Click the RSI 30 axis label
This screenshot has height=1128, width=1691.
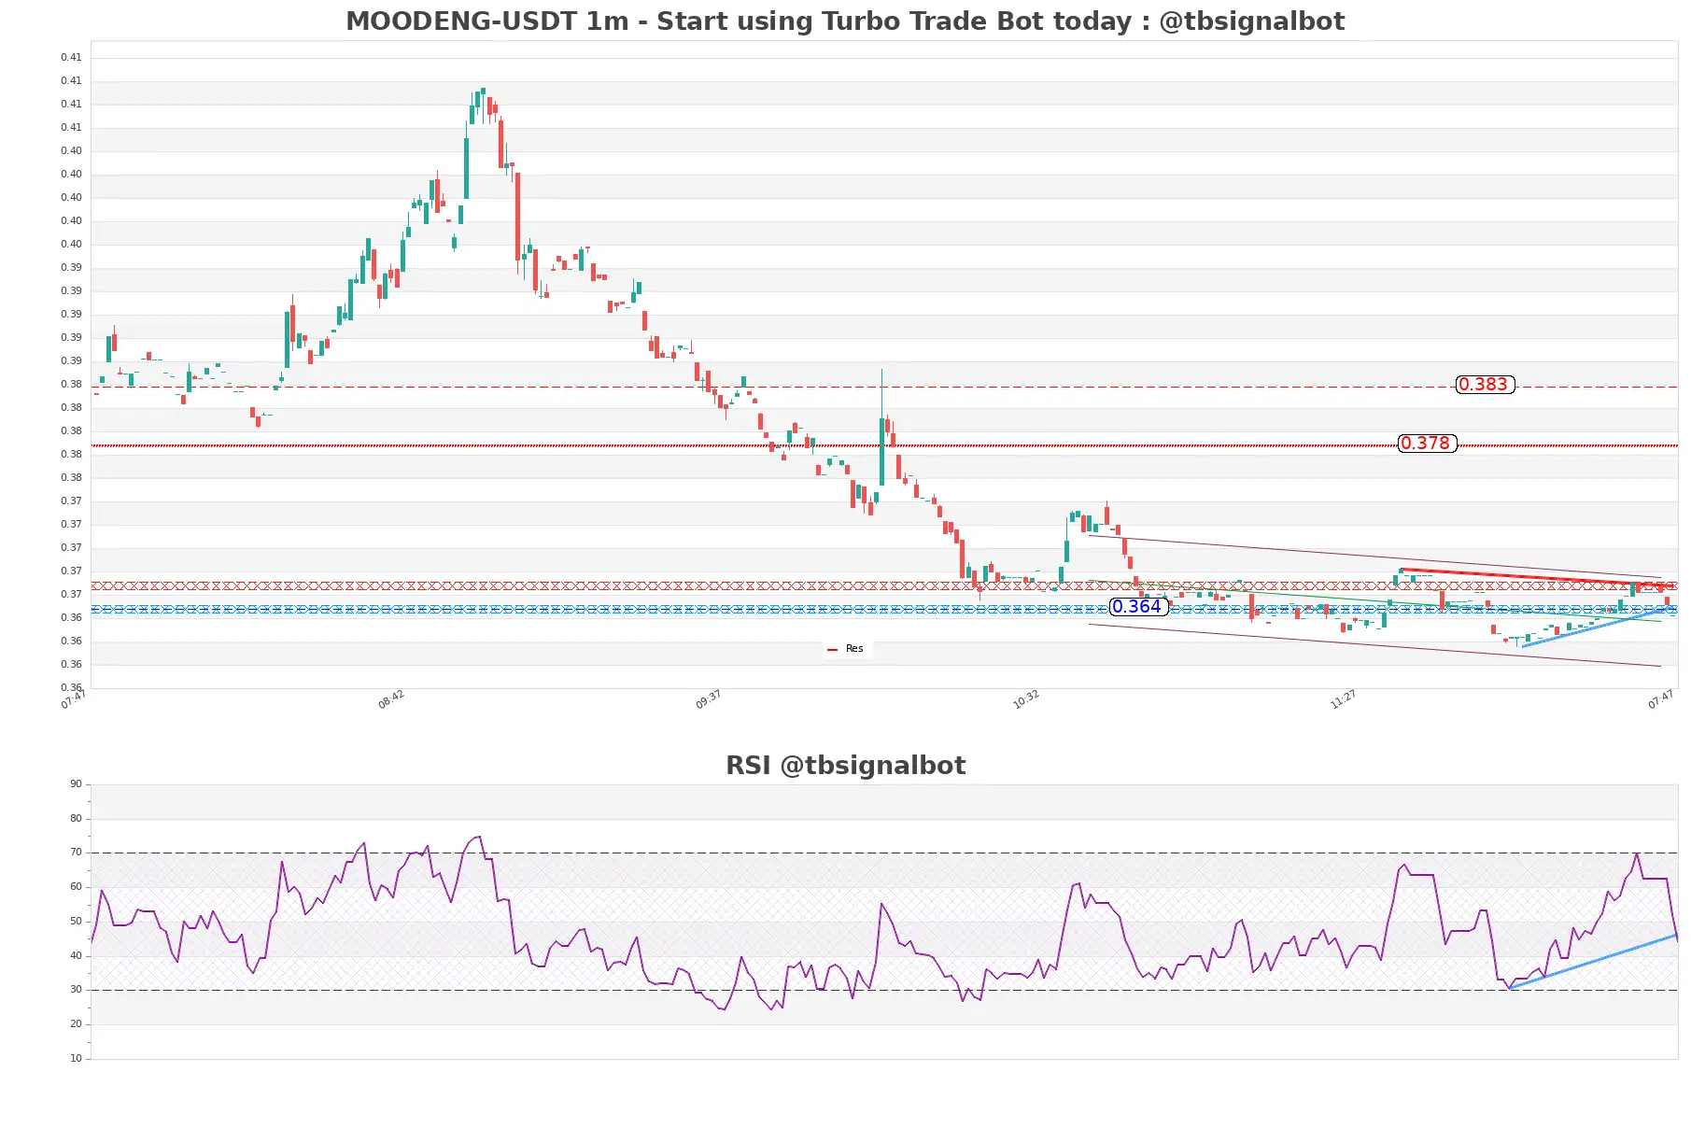pyautogui.click(x=76, y=990)
